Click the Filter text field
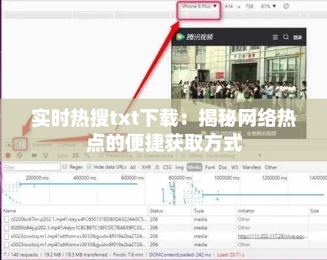The height and width of the screenshot is (260, 327). (31, 167)
